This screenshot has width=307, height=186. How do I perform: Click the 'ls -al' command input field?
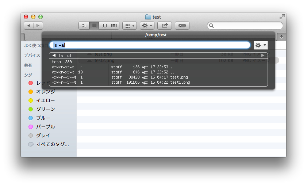point(150,45)
